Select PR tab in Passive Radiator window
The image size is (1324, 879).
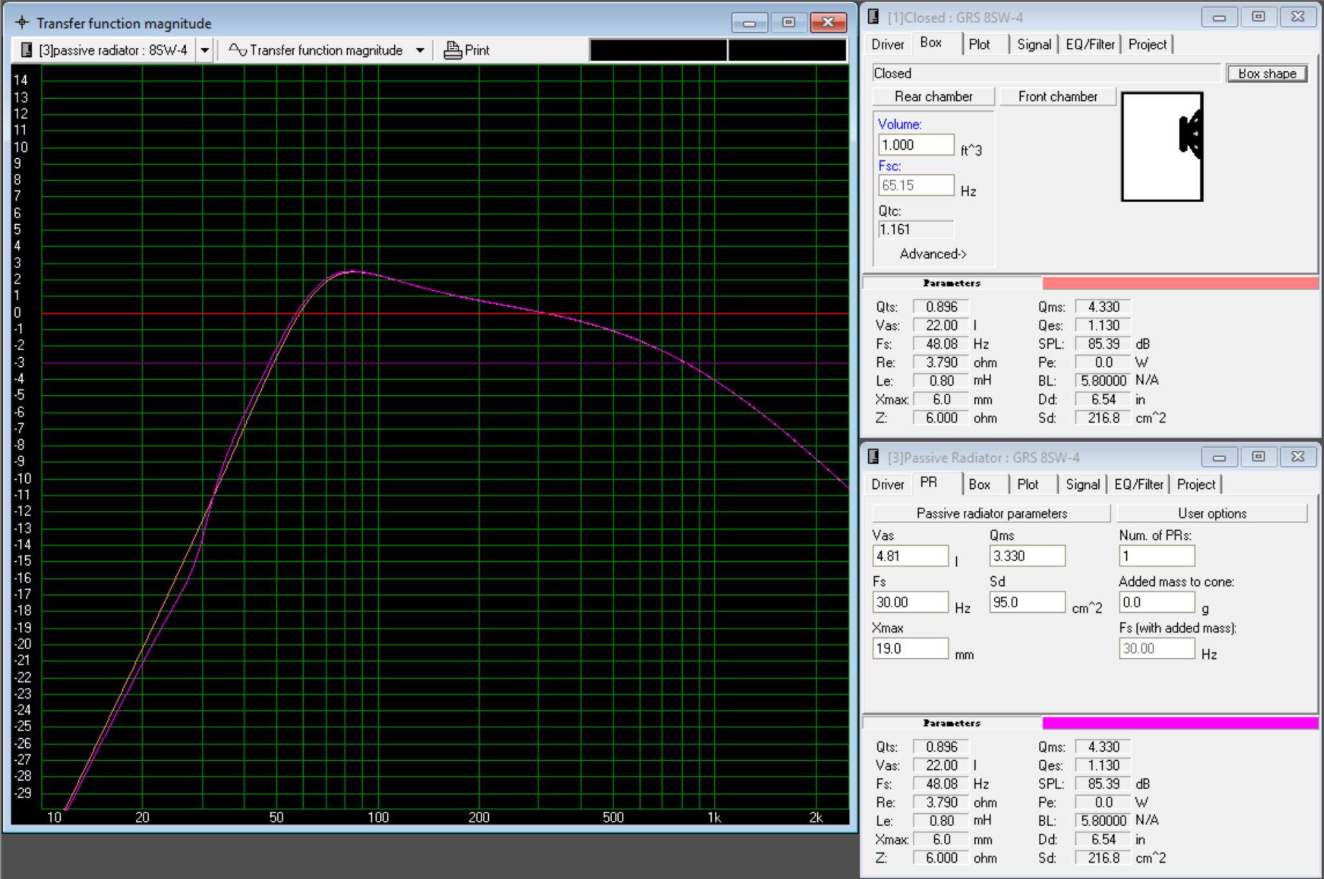(928, 482)
